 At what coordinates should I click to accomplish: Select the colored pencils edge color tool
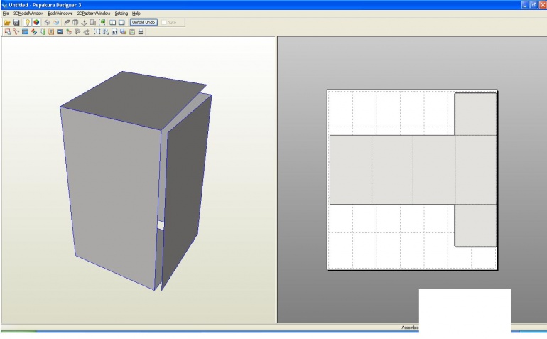click(34, 32)
